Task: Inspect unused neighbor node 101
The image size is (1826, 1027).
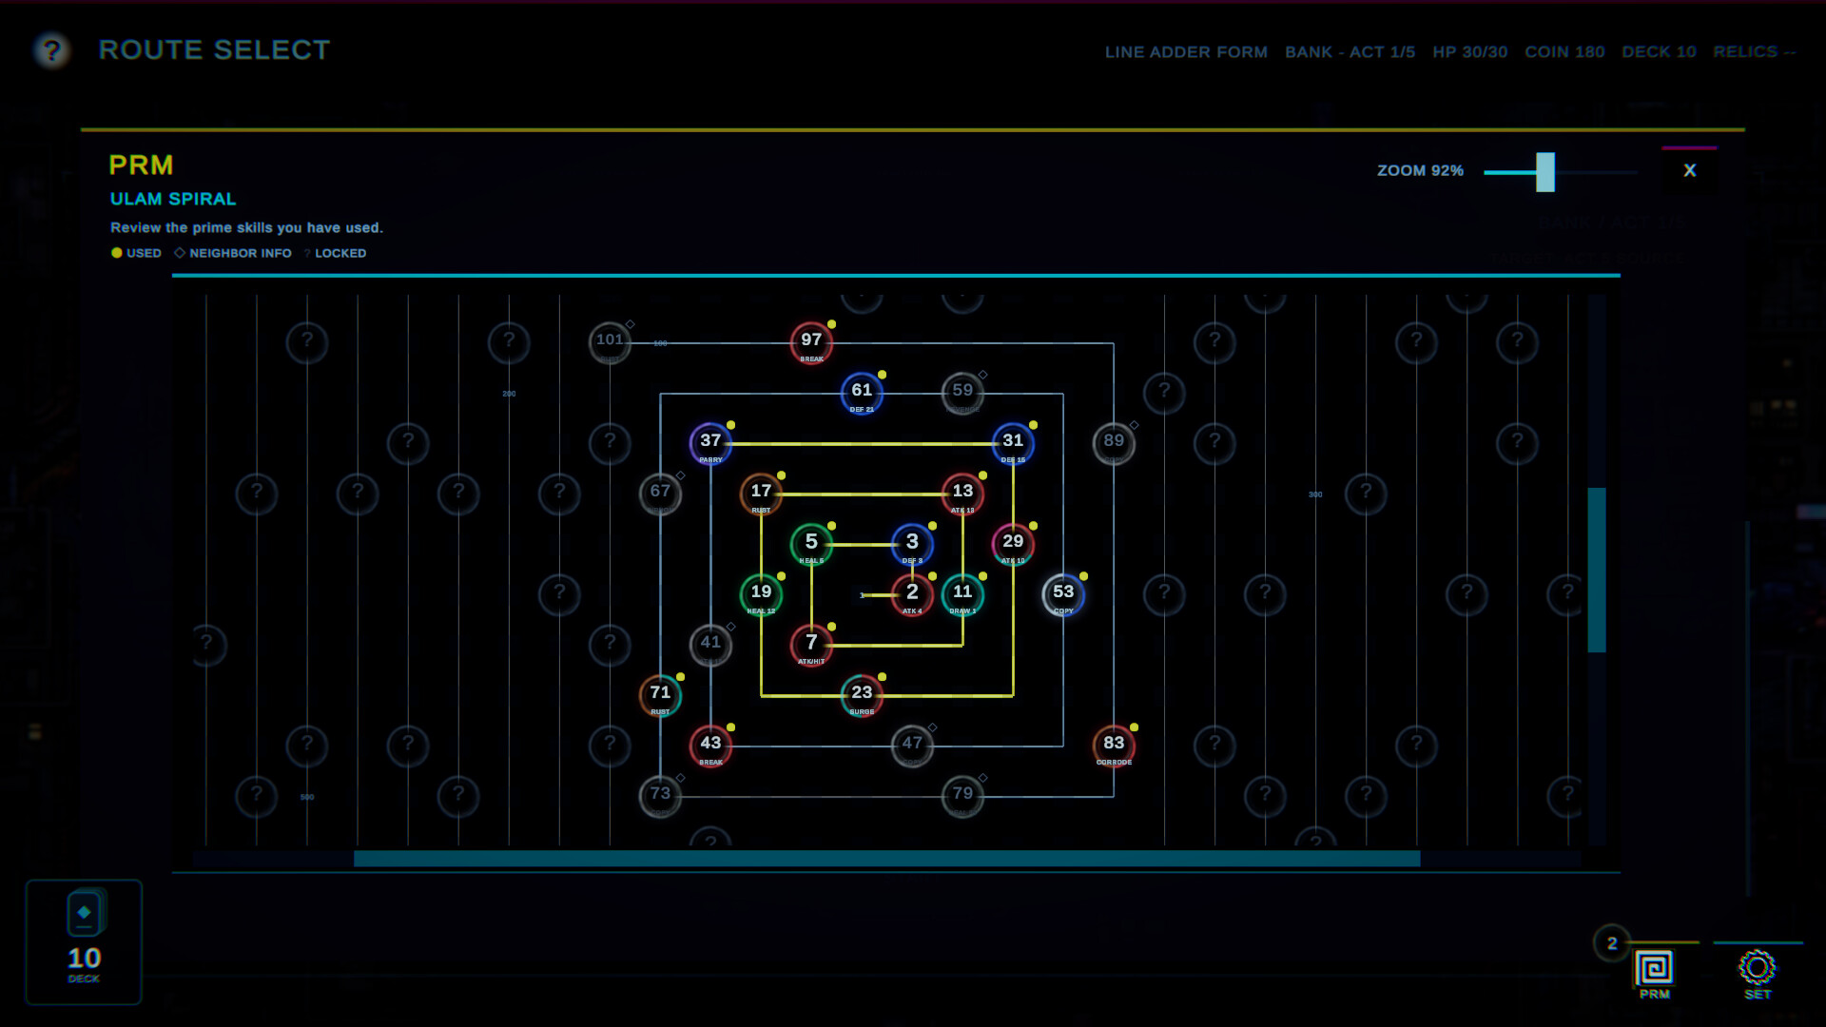Action: click(610, 342)
